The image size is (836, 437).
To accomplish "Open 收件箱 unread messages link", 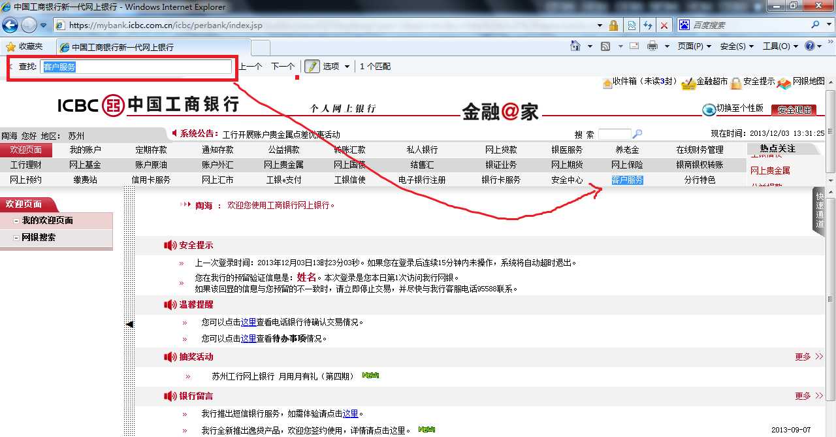I will click(639, 82).
